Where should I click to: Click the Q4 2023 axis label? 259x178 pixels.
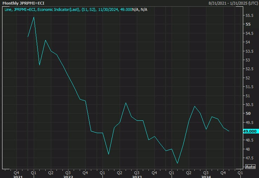[x=154, y=173]
